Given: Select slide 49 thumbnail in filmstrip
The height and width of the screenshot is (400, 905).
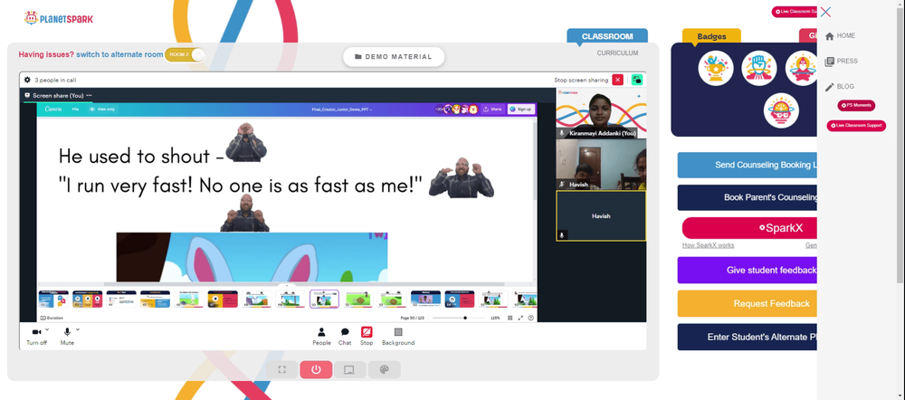Looking at the screenshot, I should 291,299.
